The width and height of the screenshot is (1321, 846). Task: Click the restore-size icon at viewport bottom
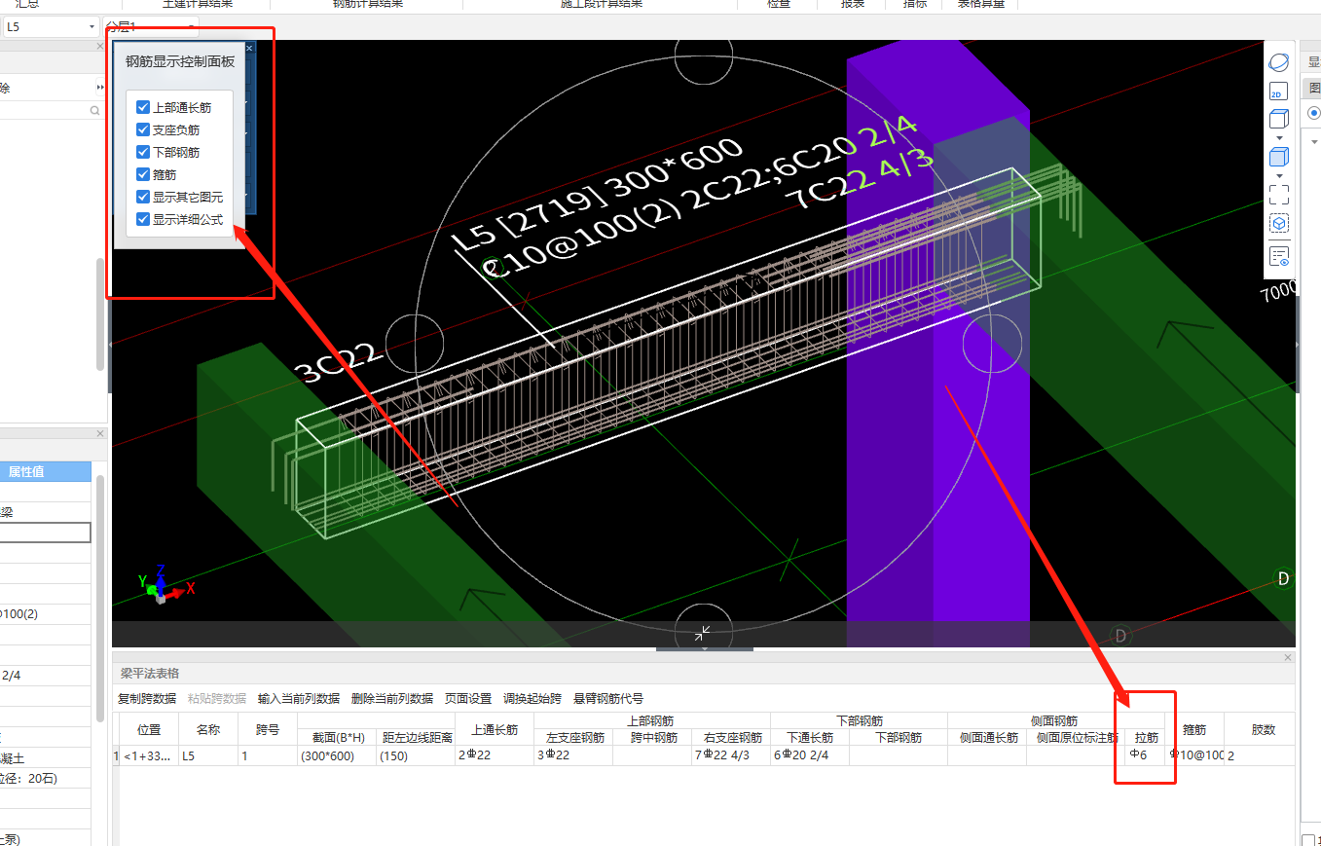pos(703,633)
